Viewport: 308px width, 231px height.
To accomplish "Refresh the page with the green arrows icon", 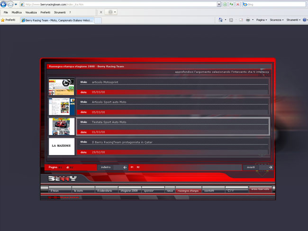I will tap(231, 4).
